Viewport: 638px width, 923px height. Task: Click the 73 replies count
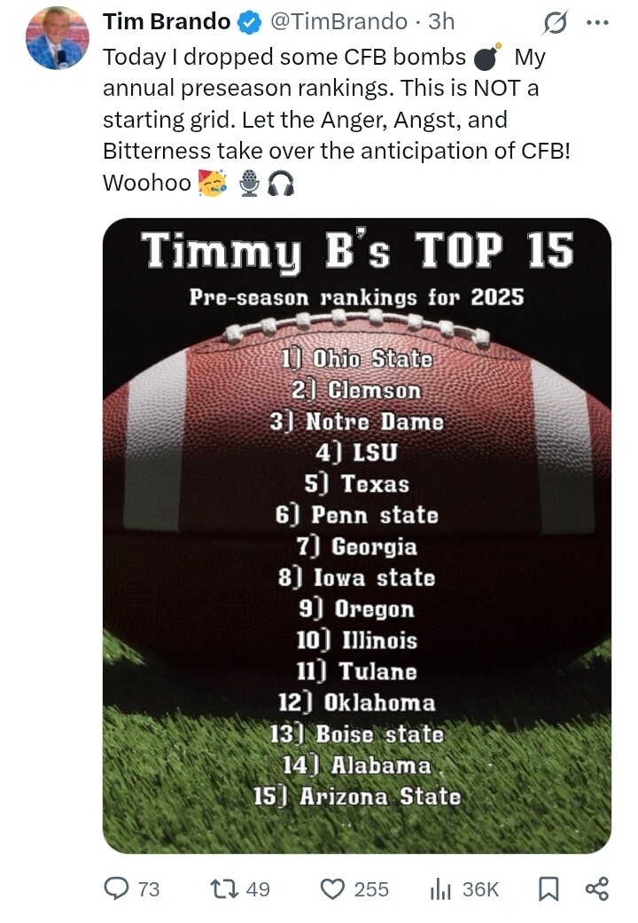pyautogui.click(x=149, y=888)
